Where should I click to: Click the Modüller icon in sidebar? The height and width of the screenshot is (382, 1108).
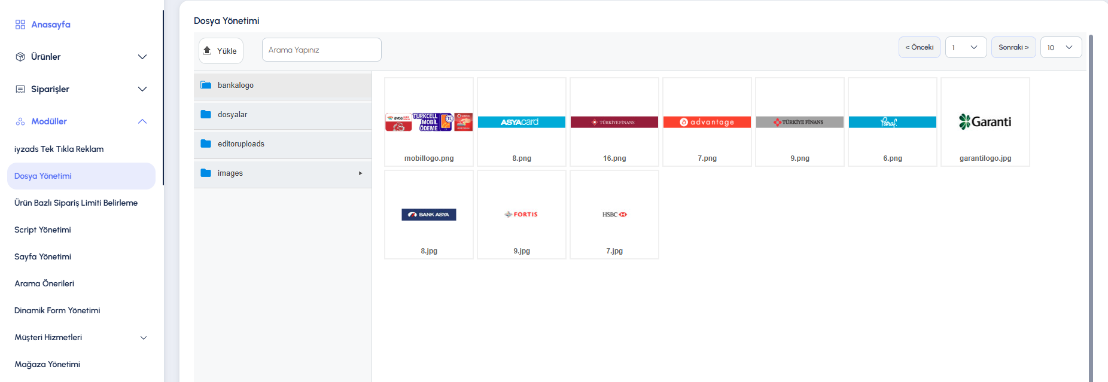(x=20, y=121)
